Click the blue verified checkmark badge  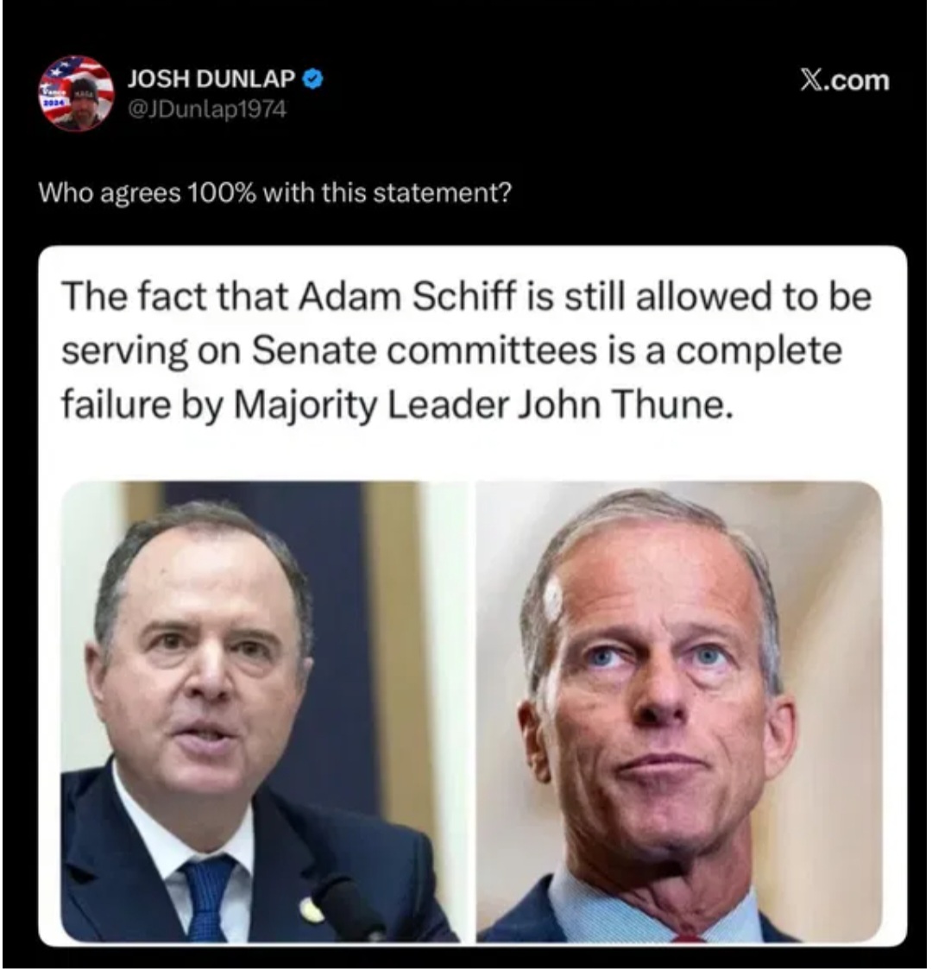(x=313, y=79)
